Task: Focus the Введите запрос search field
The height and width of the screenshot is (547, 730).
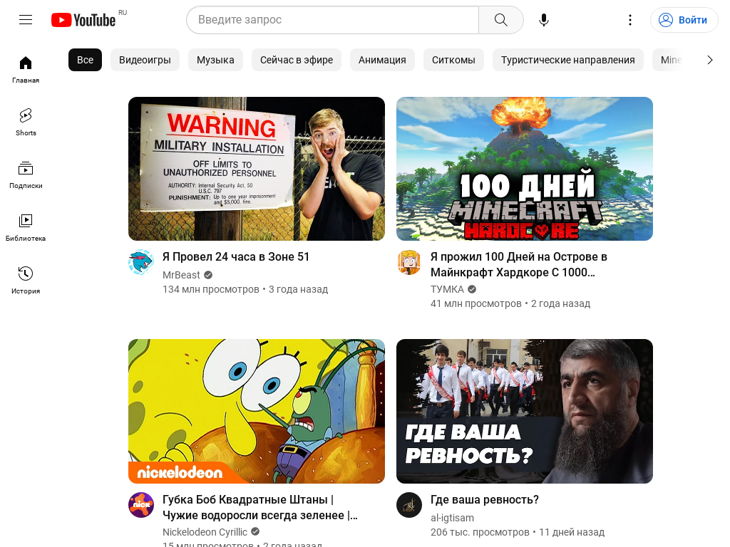Action: pyautogui.click(x=332, y=20)
